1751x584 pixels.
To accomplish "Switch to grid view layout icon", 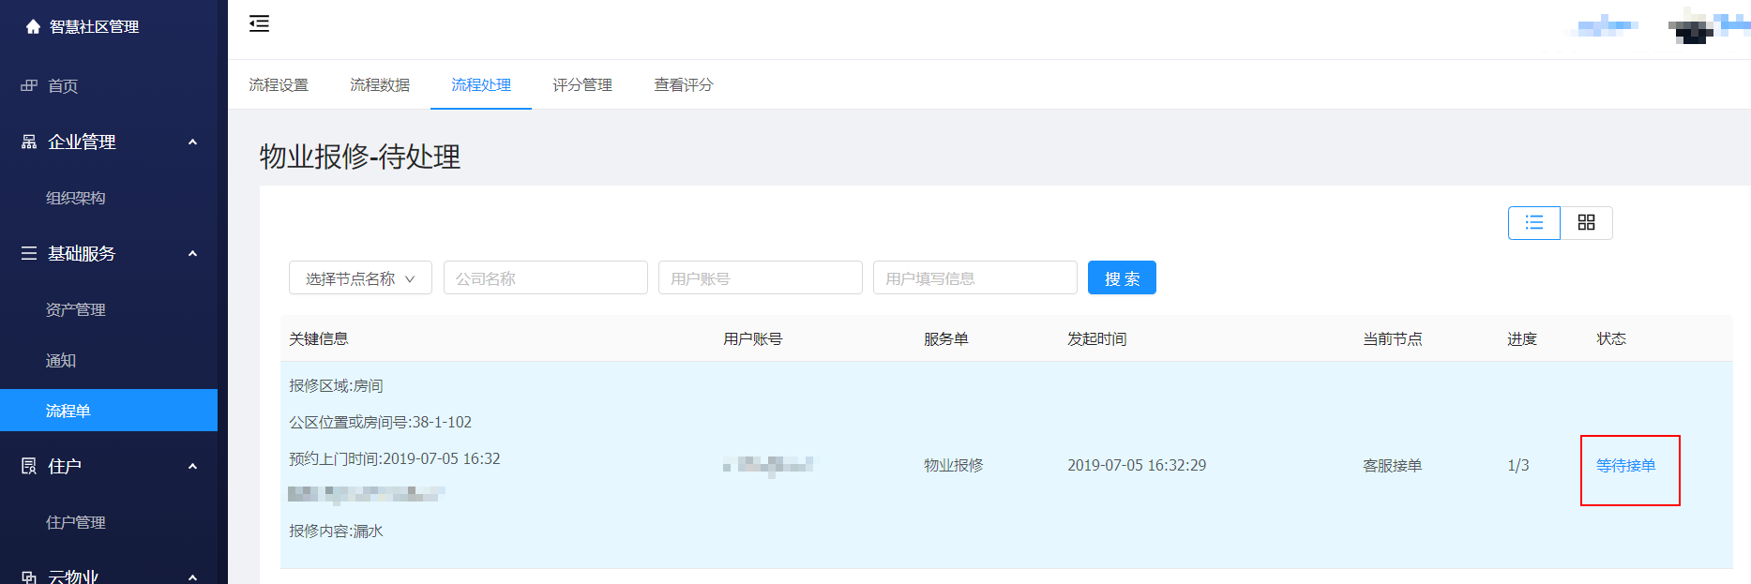I will tap(1586, 223).
